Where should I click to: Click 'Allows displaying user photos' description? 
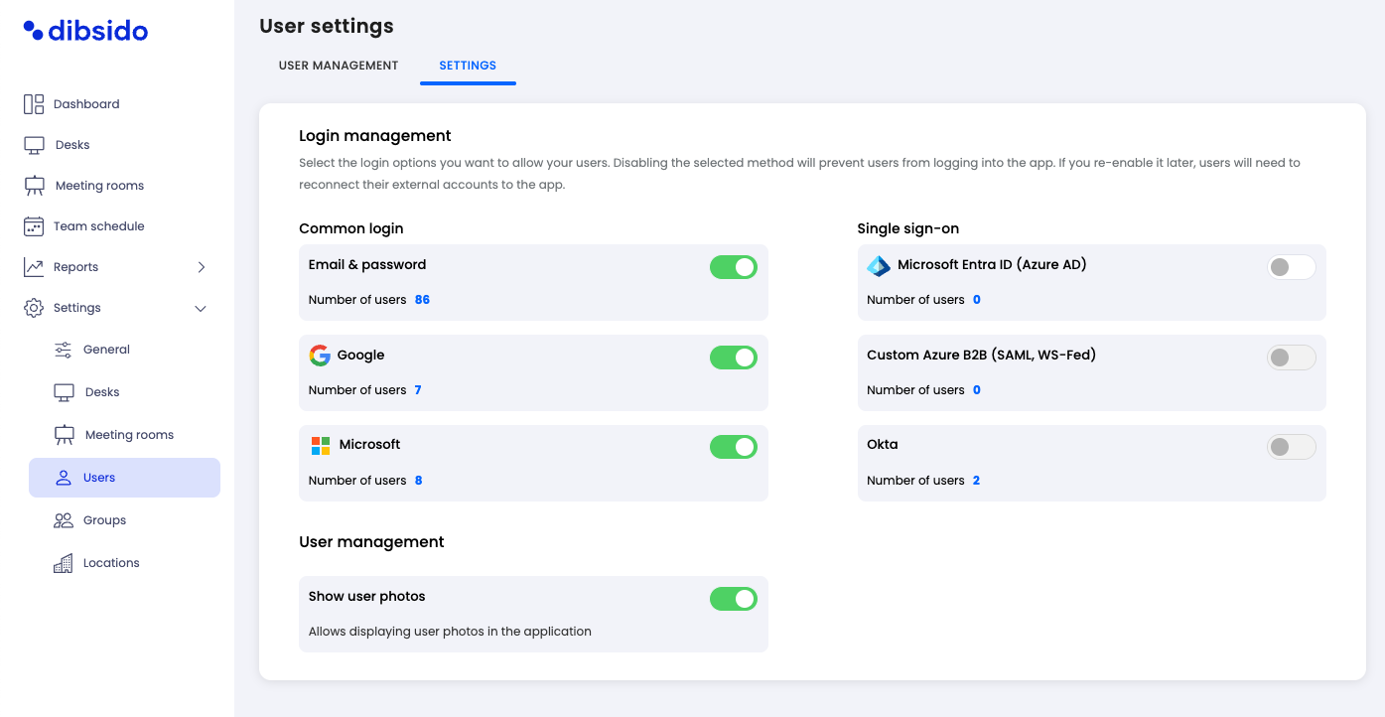point(450,632)
